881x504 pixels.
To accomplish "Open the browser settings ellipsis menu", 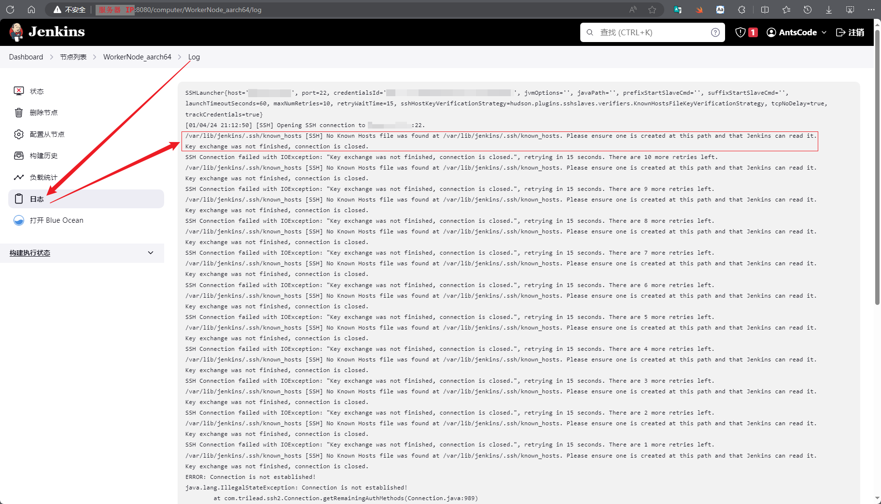I will point(871,10).
